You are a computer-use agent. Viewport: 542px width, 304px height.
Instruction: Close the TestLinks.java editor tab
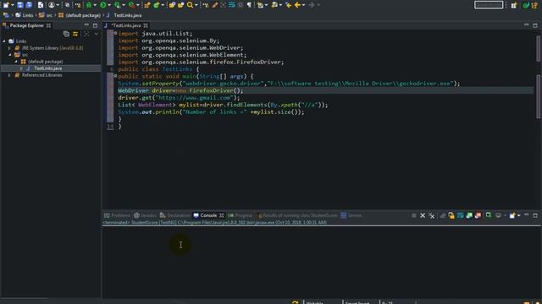146,25
